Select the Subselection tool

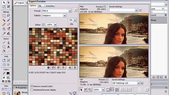(8, 2)
